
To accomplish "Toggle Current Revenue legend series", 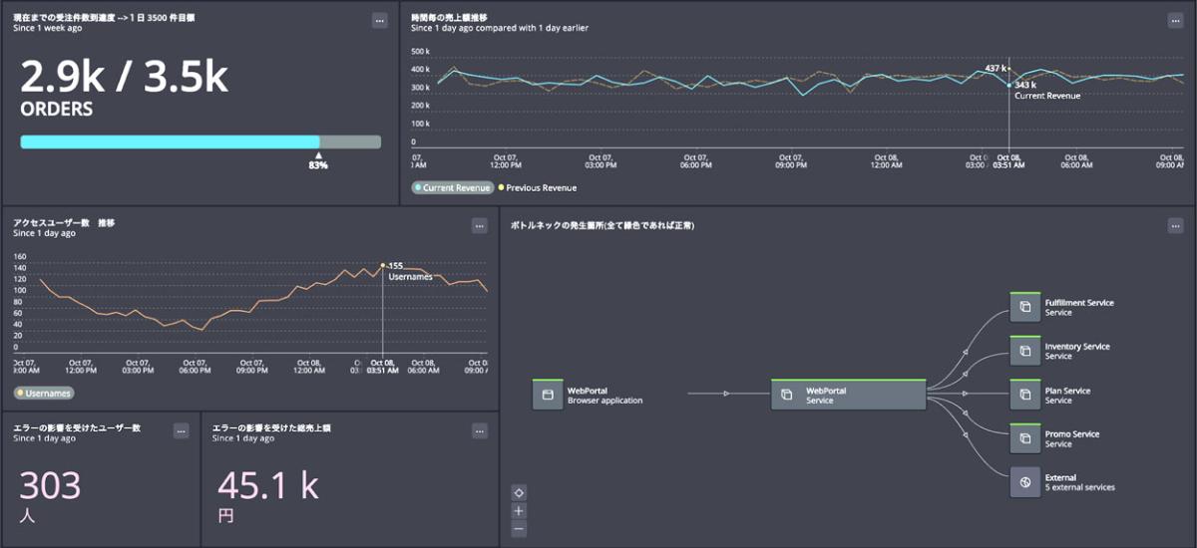I will point(452,187).
